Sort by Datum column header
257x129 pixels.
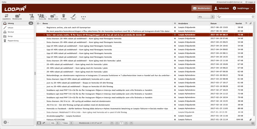[x=213, y=23]
